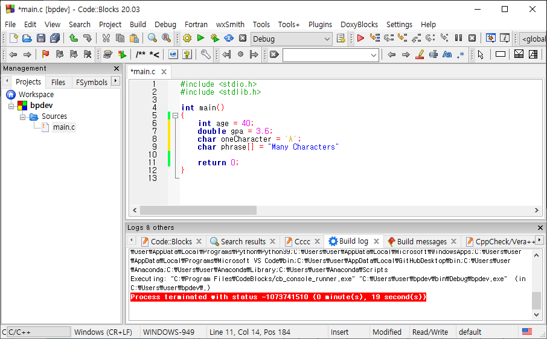
Task: Open the wxSmith menu
Action: click(230, 24)
